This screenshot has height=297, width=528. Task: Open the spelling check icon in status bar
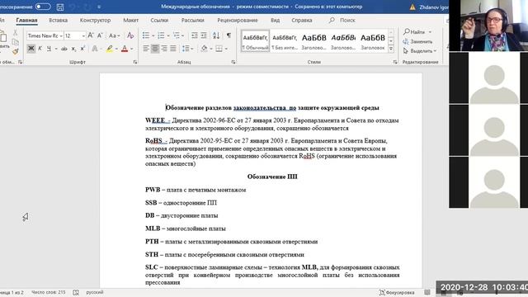pyautogui.click(x=76, y=292)
